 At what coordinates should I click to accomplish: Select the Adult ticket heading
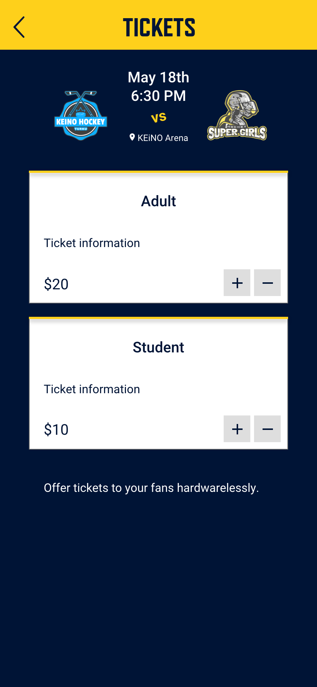pos(158,201)
